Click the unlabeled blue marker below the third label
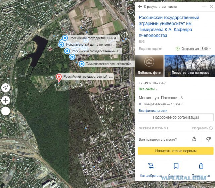Viewport: 215px width, 188px height. coord(72,57)
